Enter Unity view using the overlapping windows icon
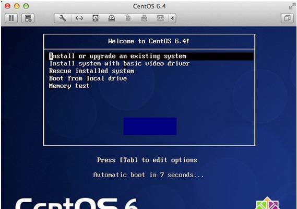297x209 pixels. [287, 18]
